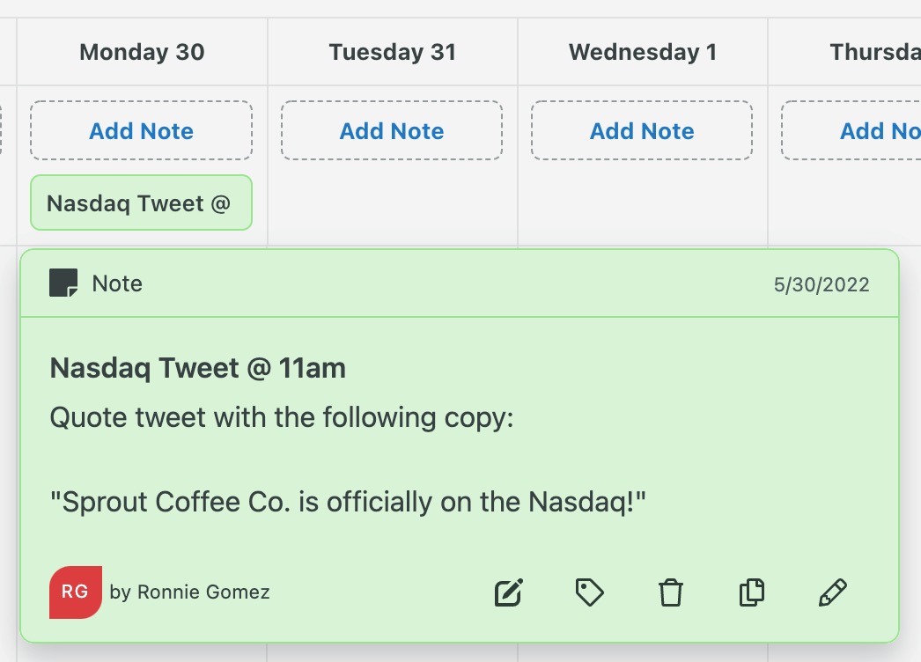Edit the note with pencil icon
The image size is (921, 662).
[x=832, y=592]
